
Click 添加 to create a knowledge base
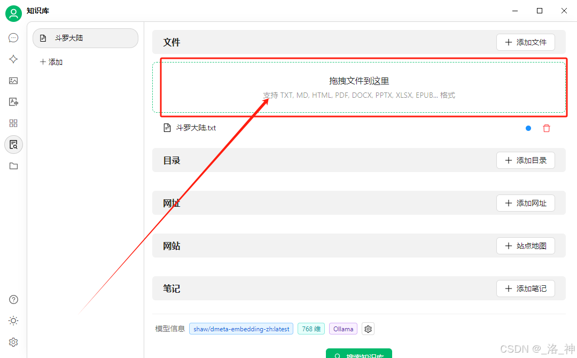point(51,62)
